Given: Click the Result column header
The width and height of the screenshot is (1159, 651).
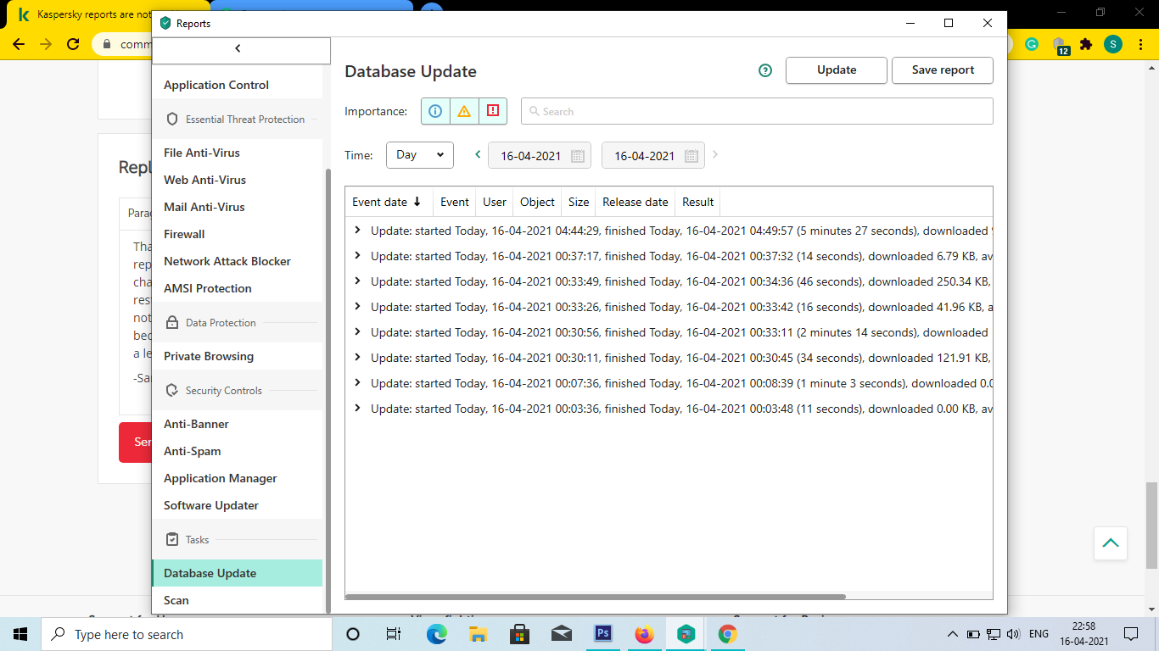Looking at the screenshot, I should pos(698,202).
